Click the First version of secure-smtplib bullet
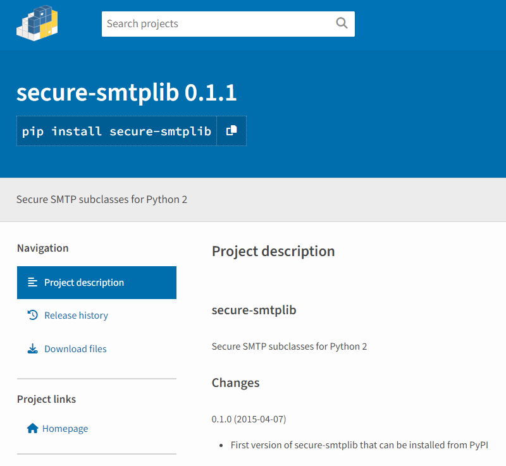The height and width of the screenshot is (466, 506). (359, 445)
